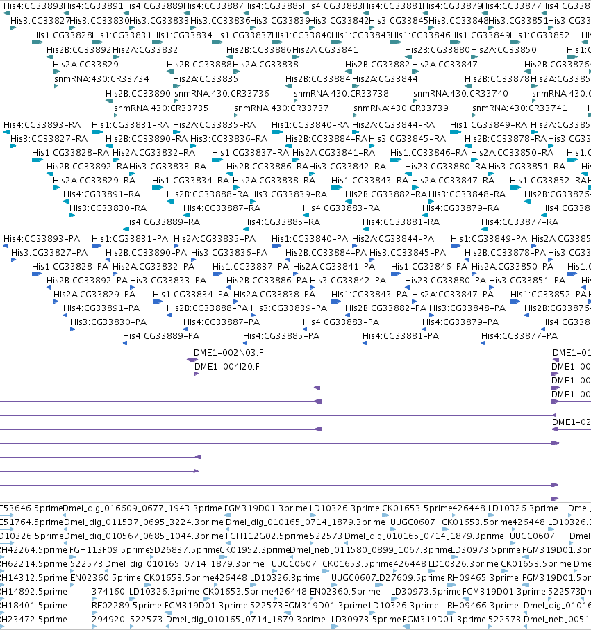
Task: Select the snmRNA:430:CR33735 gene label
Action: [161, 108]
